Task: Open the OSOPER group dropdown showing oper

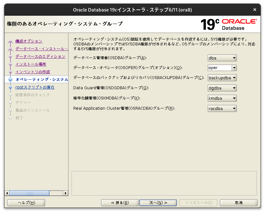Action: (233, 68)
